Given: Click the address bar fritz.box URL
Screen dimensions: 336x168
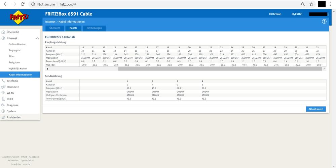Looking at the screenshot, I should 68,4.
